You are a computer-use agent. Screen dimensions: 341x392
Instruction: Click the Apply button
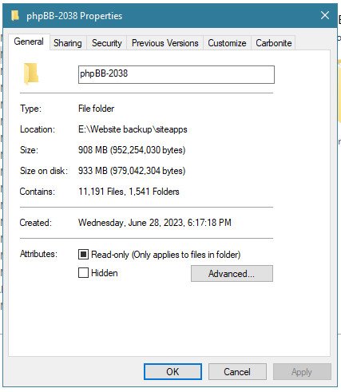tap(302, 371)
